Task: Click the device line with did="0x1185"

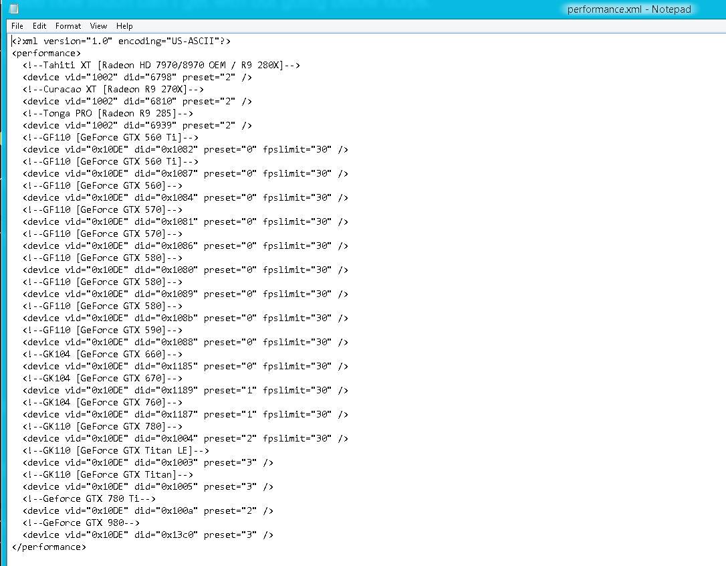Action: [185, 366]
